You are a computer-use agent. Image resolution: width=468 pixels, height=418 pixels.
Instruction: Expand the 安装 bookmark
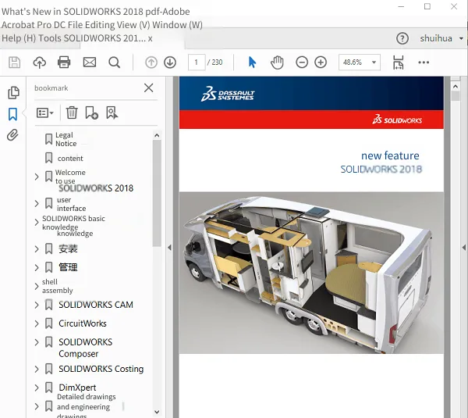pos(37,248)
